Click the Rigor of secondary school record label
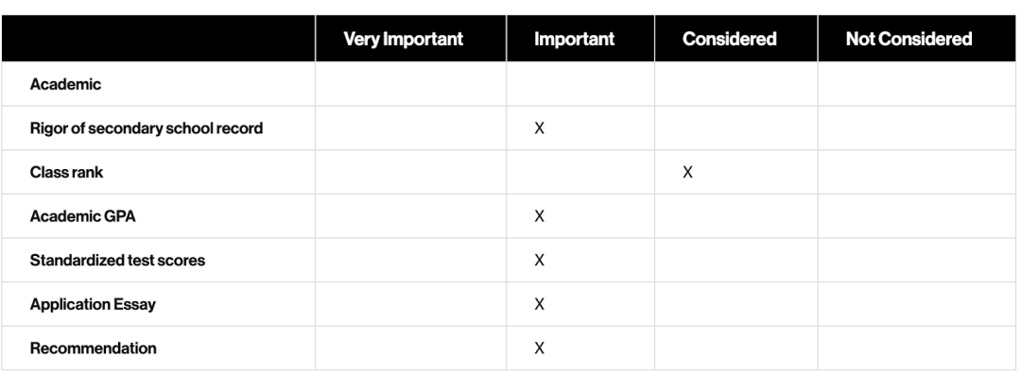The height and width of the screenshot is (374, 1021). (147, 128)
